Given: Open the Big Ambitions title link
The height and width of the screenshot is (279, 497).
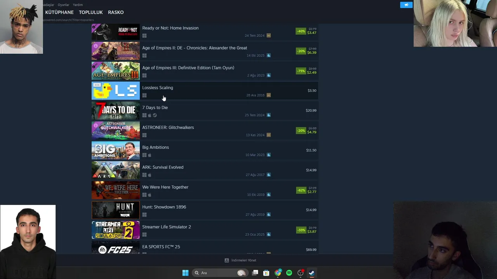Looking at the screenshot, I should 155,147.
